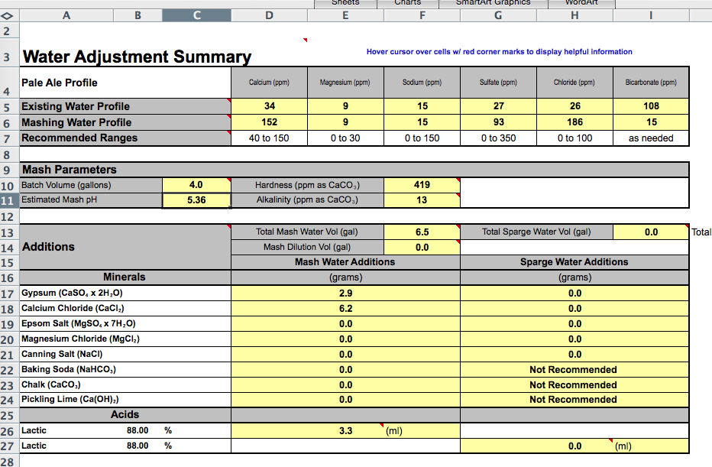Viewport: 712px width, 467px height.
Task: Click Lactic mash acid value 3.3
Action: [345, 430]
